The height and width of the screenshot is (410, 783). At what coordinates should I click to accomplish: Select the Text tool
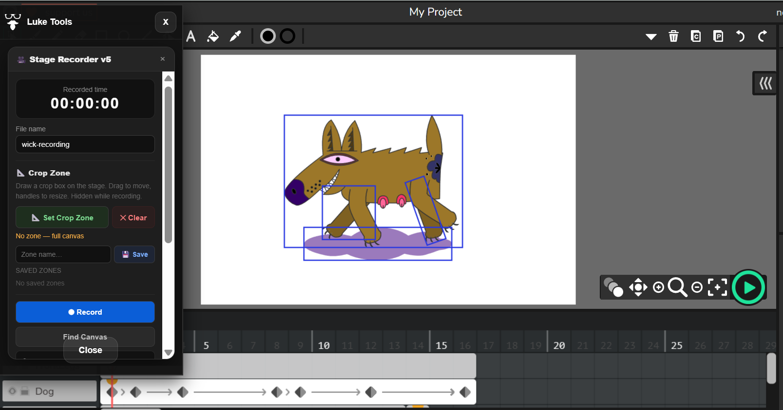tap(191, 36)
